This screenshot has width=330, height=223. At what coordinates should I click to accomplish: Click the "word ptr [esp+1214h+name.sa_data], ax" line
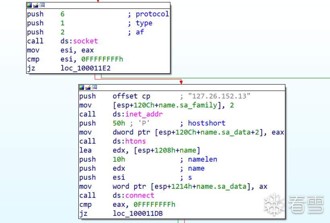click(x=190, y=186)
